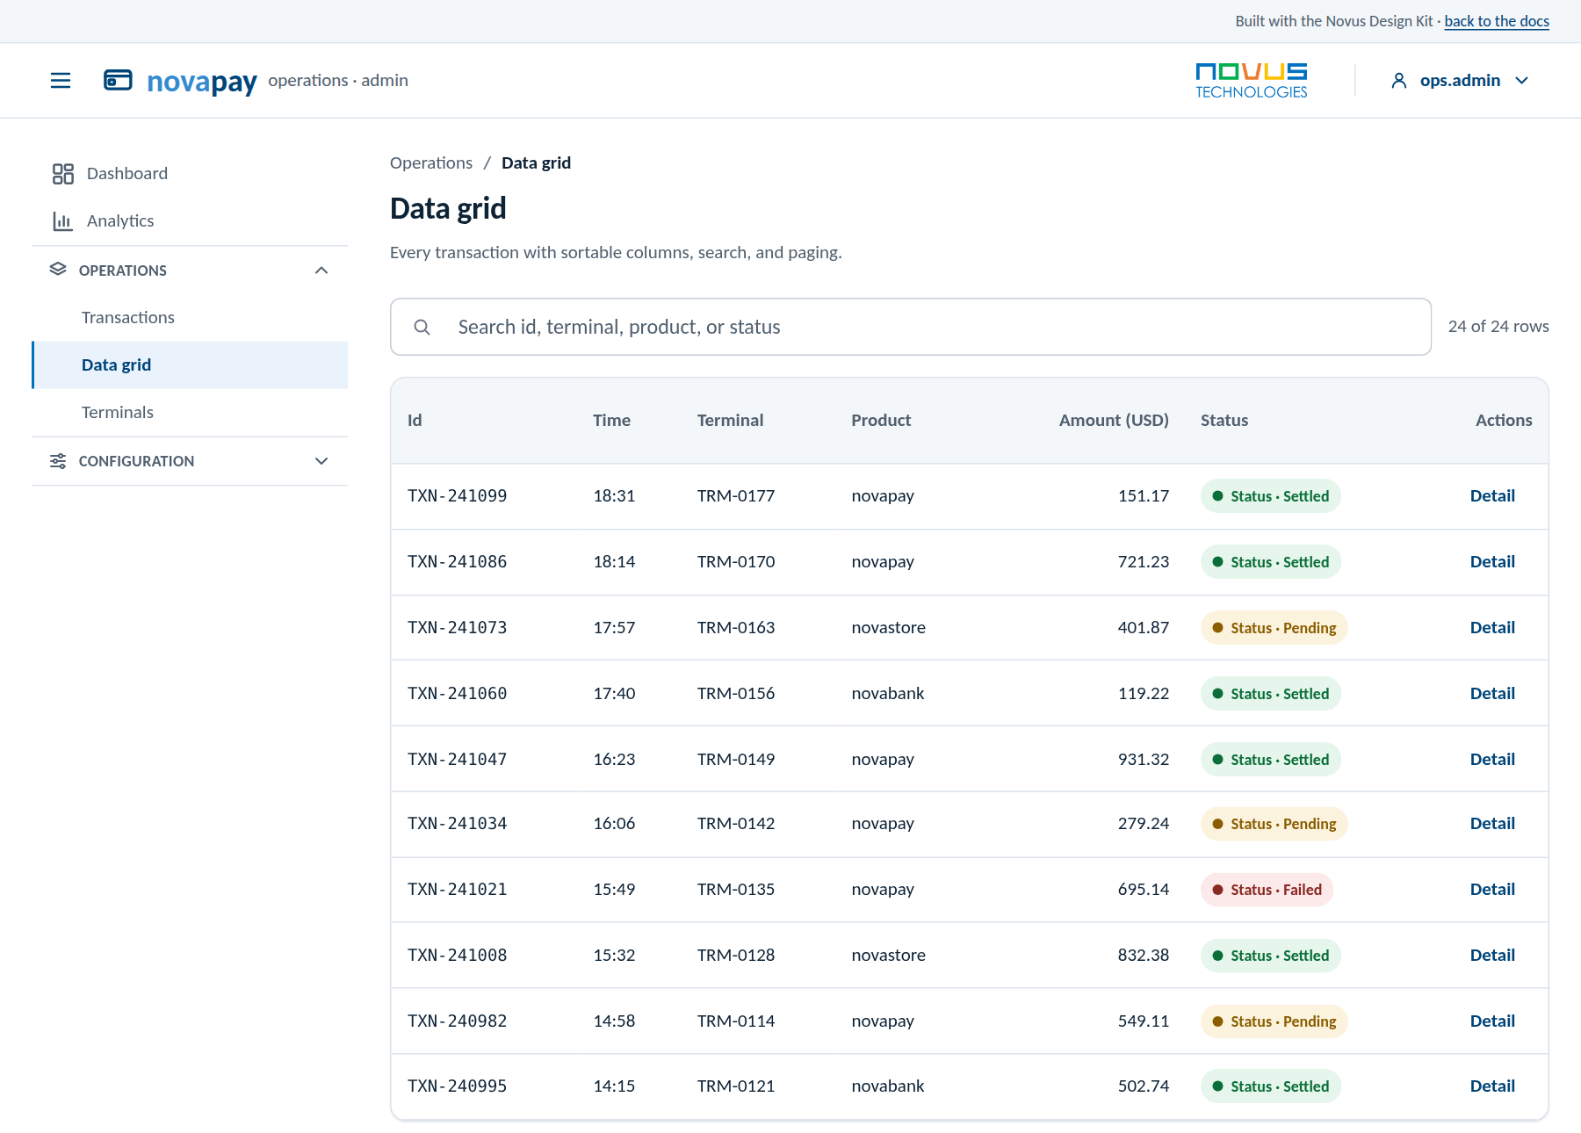The width and height of the screenshot is (1581, 1133).
Task: Expand the Configuration section chevron
Action: [321, 461]
